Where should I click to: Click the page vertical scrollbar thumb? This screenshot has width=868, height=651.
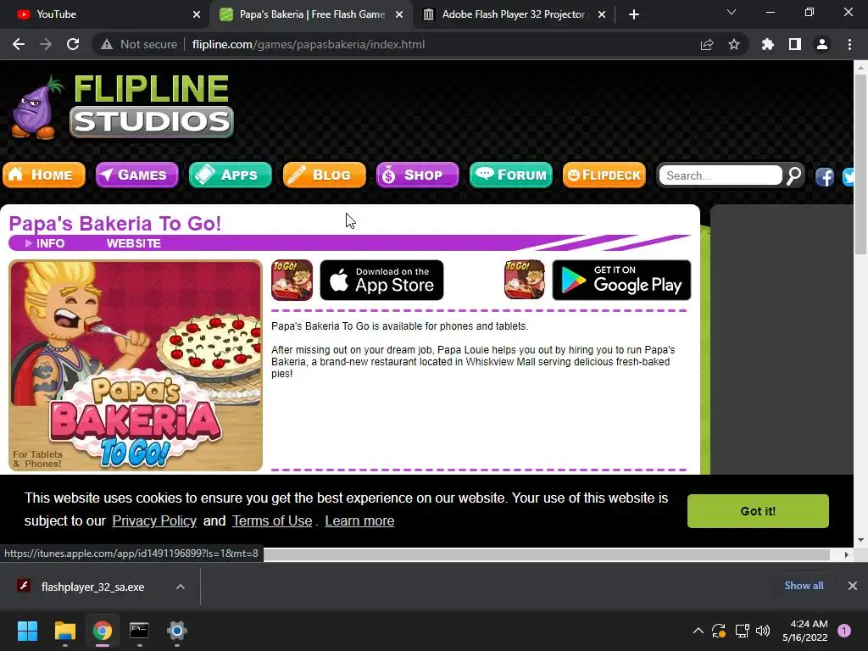pos(860,164)
